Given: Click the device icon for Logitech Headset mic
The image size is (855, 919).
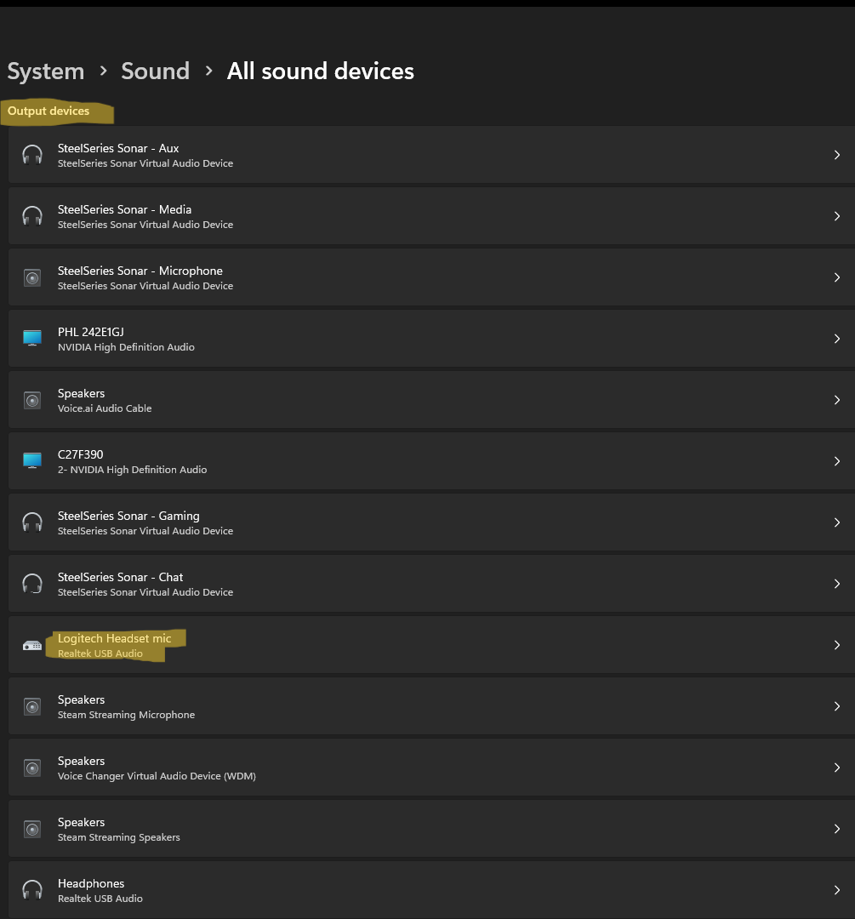Looking at the screenshot, I should (32, 646).
